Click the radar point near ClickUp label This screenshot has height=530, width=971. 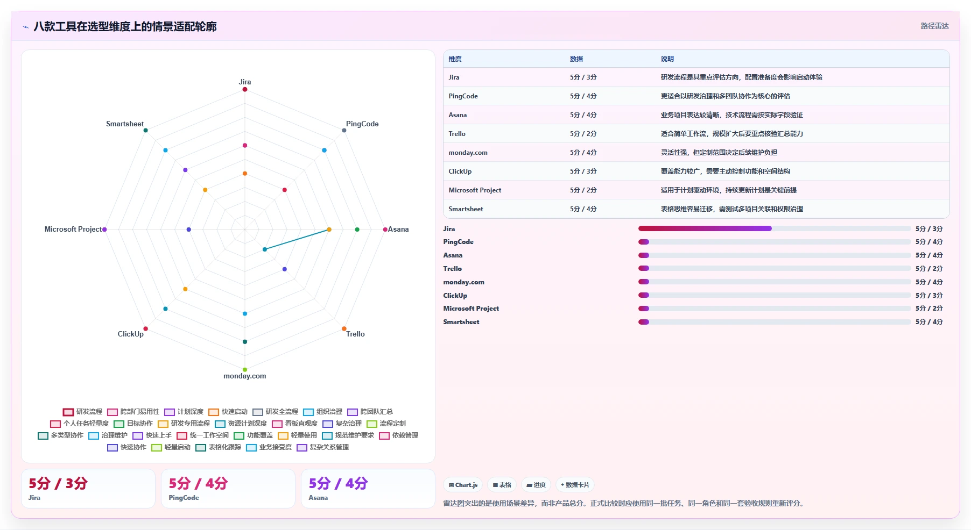pos(145,329)
